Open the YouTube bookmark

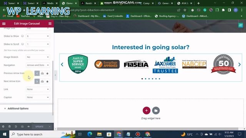click(23, 16)
